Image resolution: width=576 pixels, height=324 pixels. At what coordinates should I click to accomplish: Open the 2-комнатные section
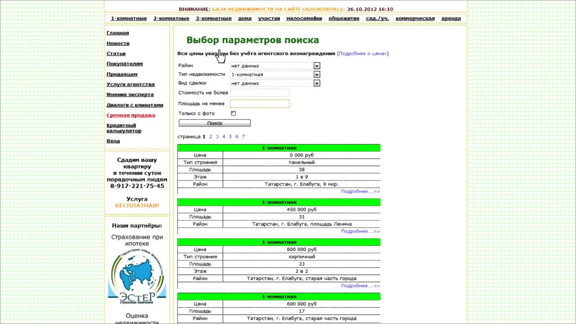171,18
